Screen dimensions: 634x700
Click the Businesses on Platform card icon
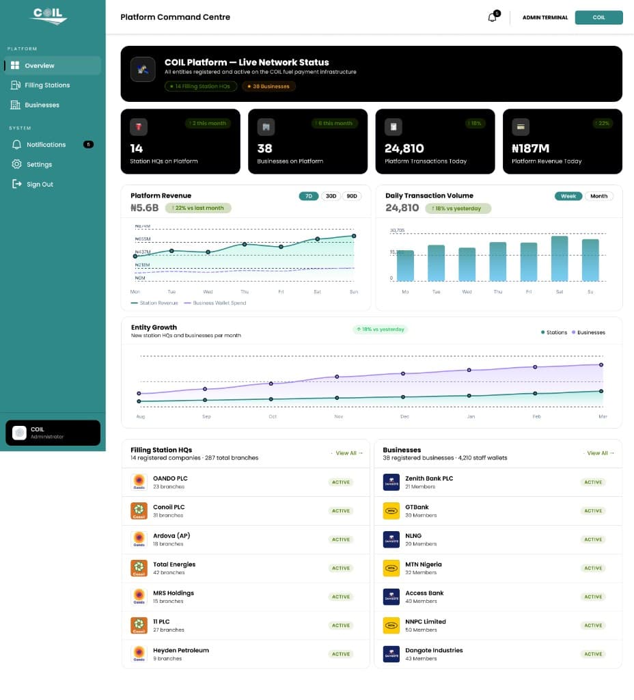[266, 126]
